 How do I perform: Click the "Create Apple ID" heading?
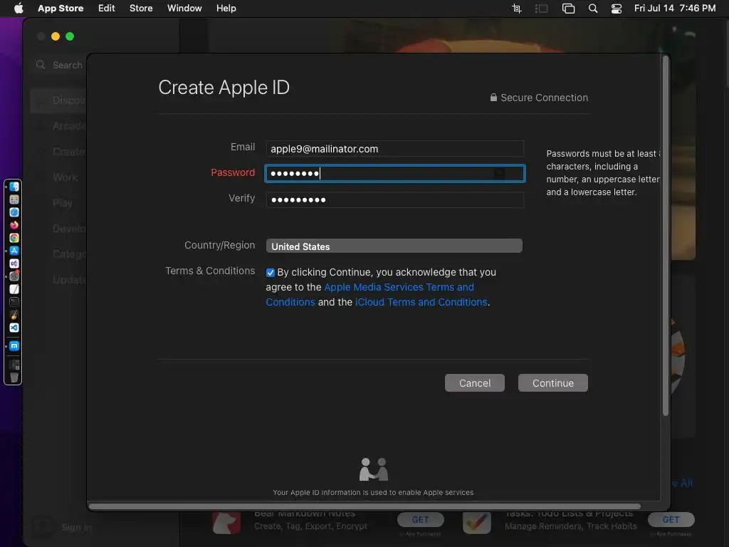(x=224, y=88)
